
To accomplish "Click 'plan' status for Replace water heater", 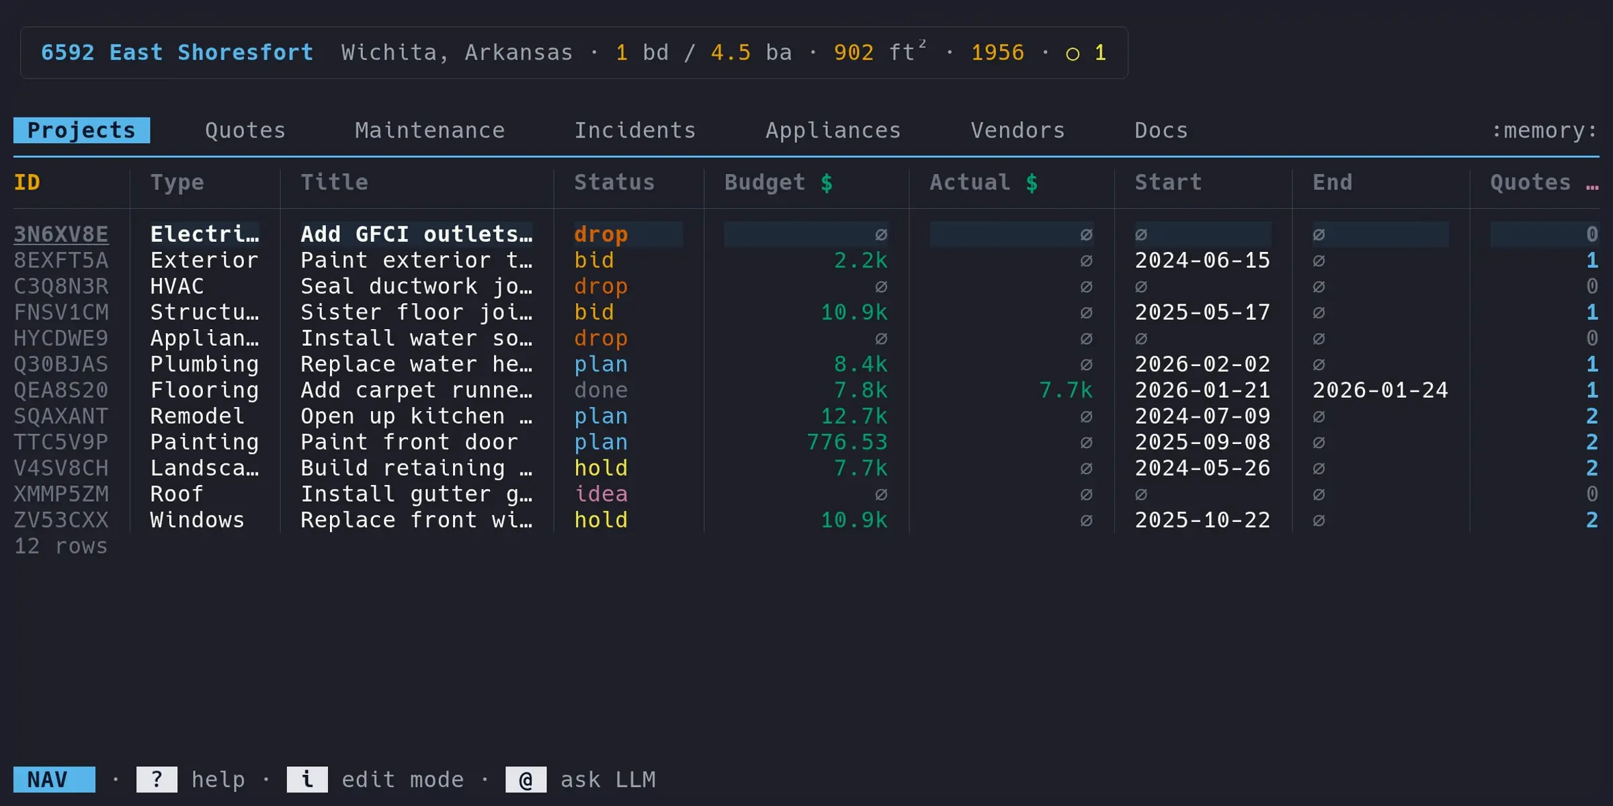I will (x=601, y=365).
